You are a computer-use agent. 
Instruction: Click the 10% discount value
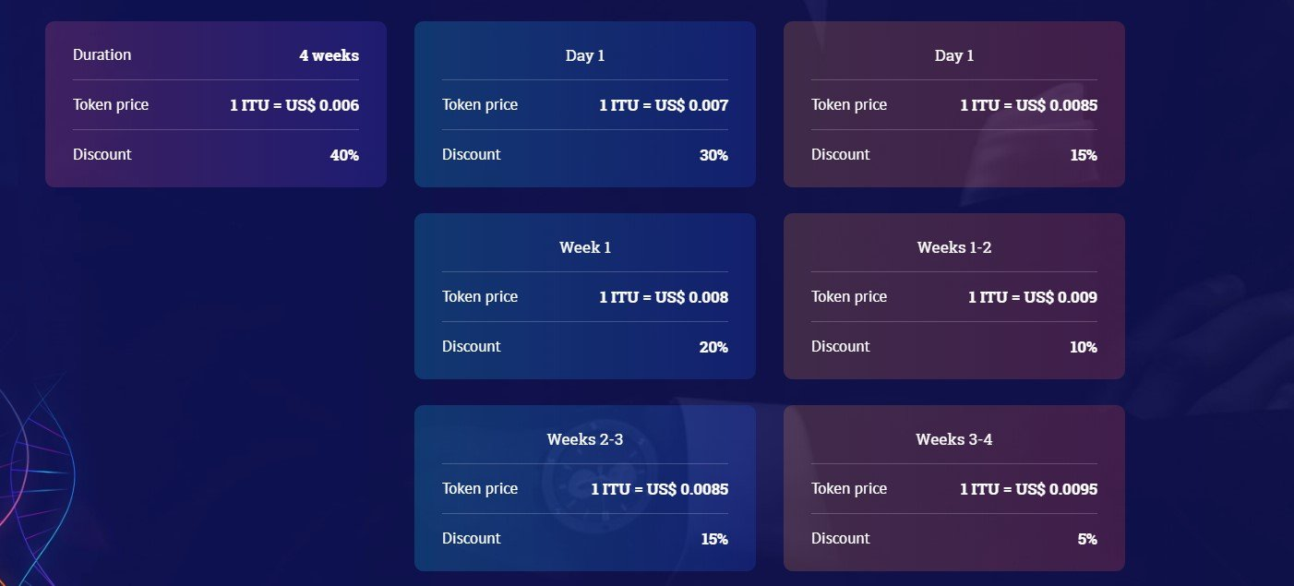[x=1084, y=347]
